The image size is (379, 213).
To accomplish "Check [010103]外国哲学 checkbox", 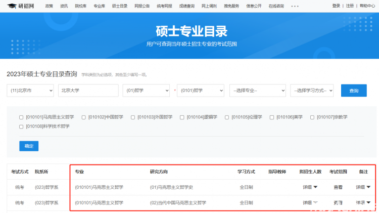I will (x=133, y=117).
